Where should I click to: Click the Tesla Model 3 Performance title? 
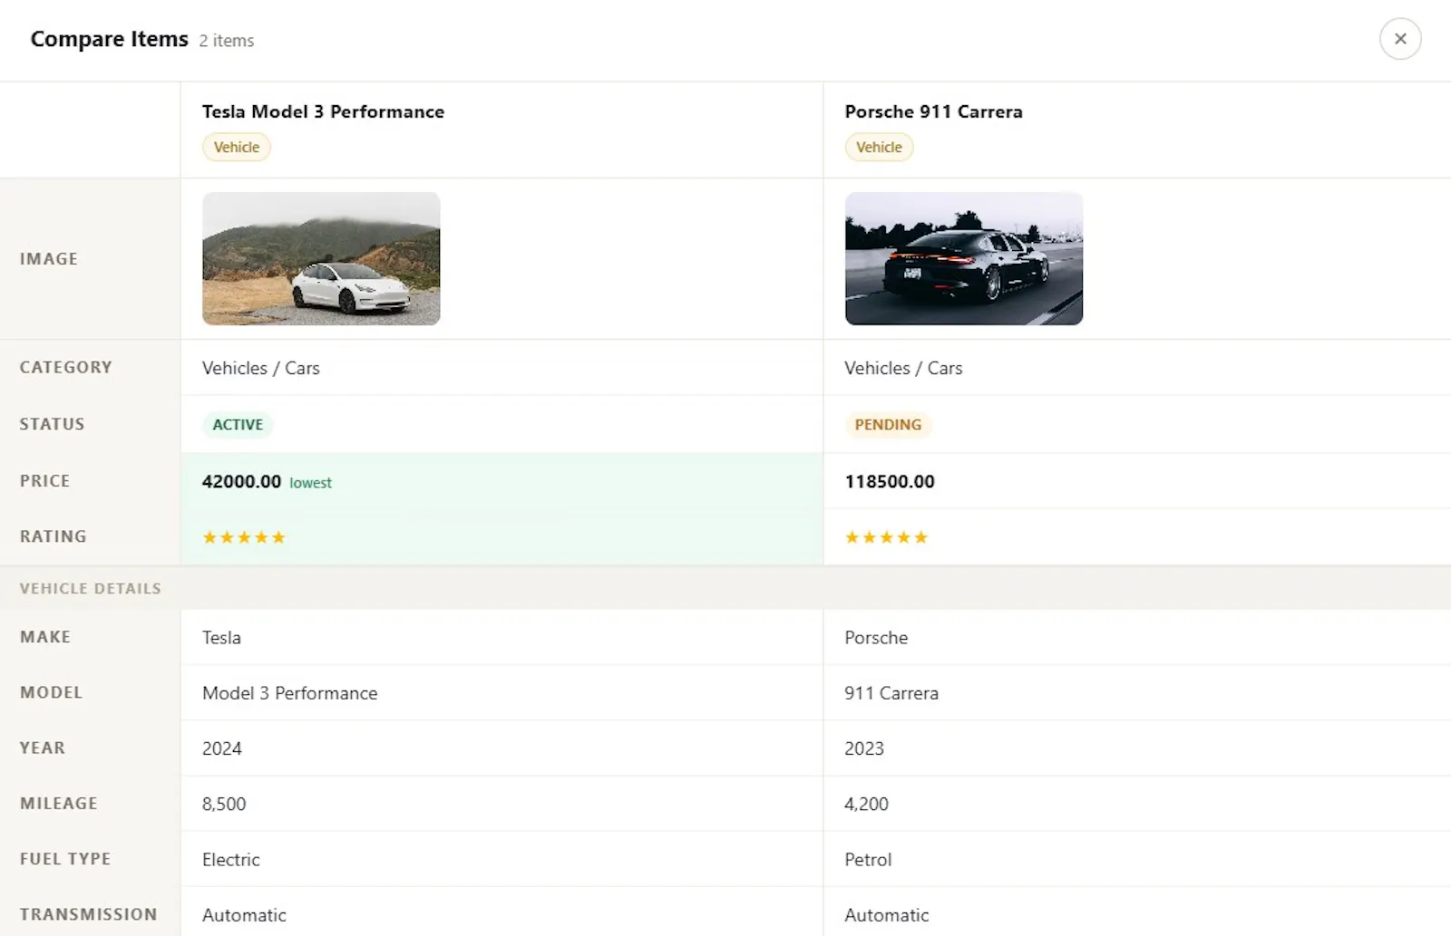pos(323,111)
